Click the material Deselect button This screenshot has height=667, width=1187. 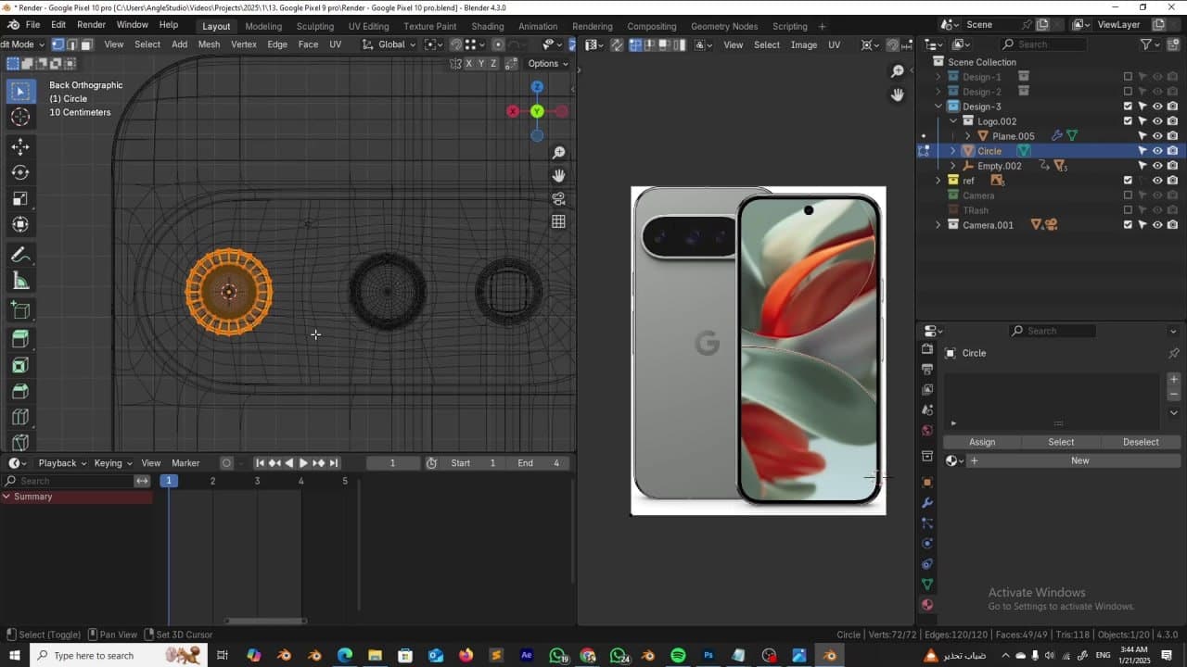(x=1141, y=442)
